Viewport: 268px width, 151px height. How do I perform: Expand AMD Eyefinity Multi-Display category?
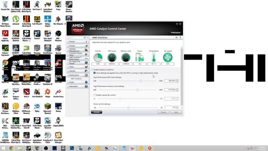(78, 58)
